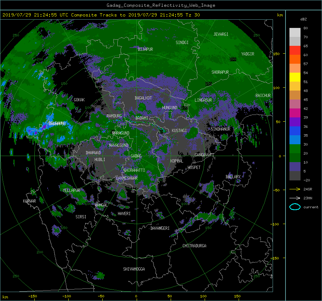Click the -20 dBZ scale value
This screenshot has height=301, width=322.
307,180
